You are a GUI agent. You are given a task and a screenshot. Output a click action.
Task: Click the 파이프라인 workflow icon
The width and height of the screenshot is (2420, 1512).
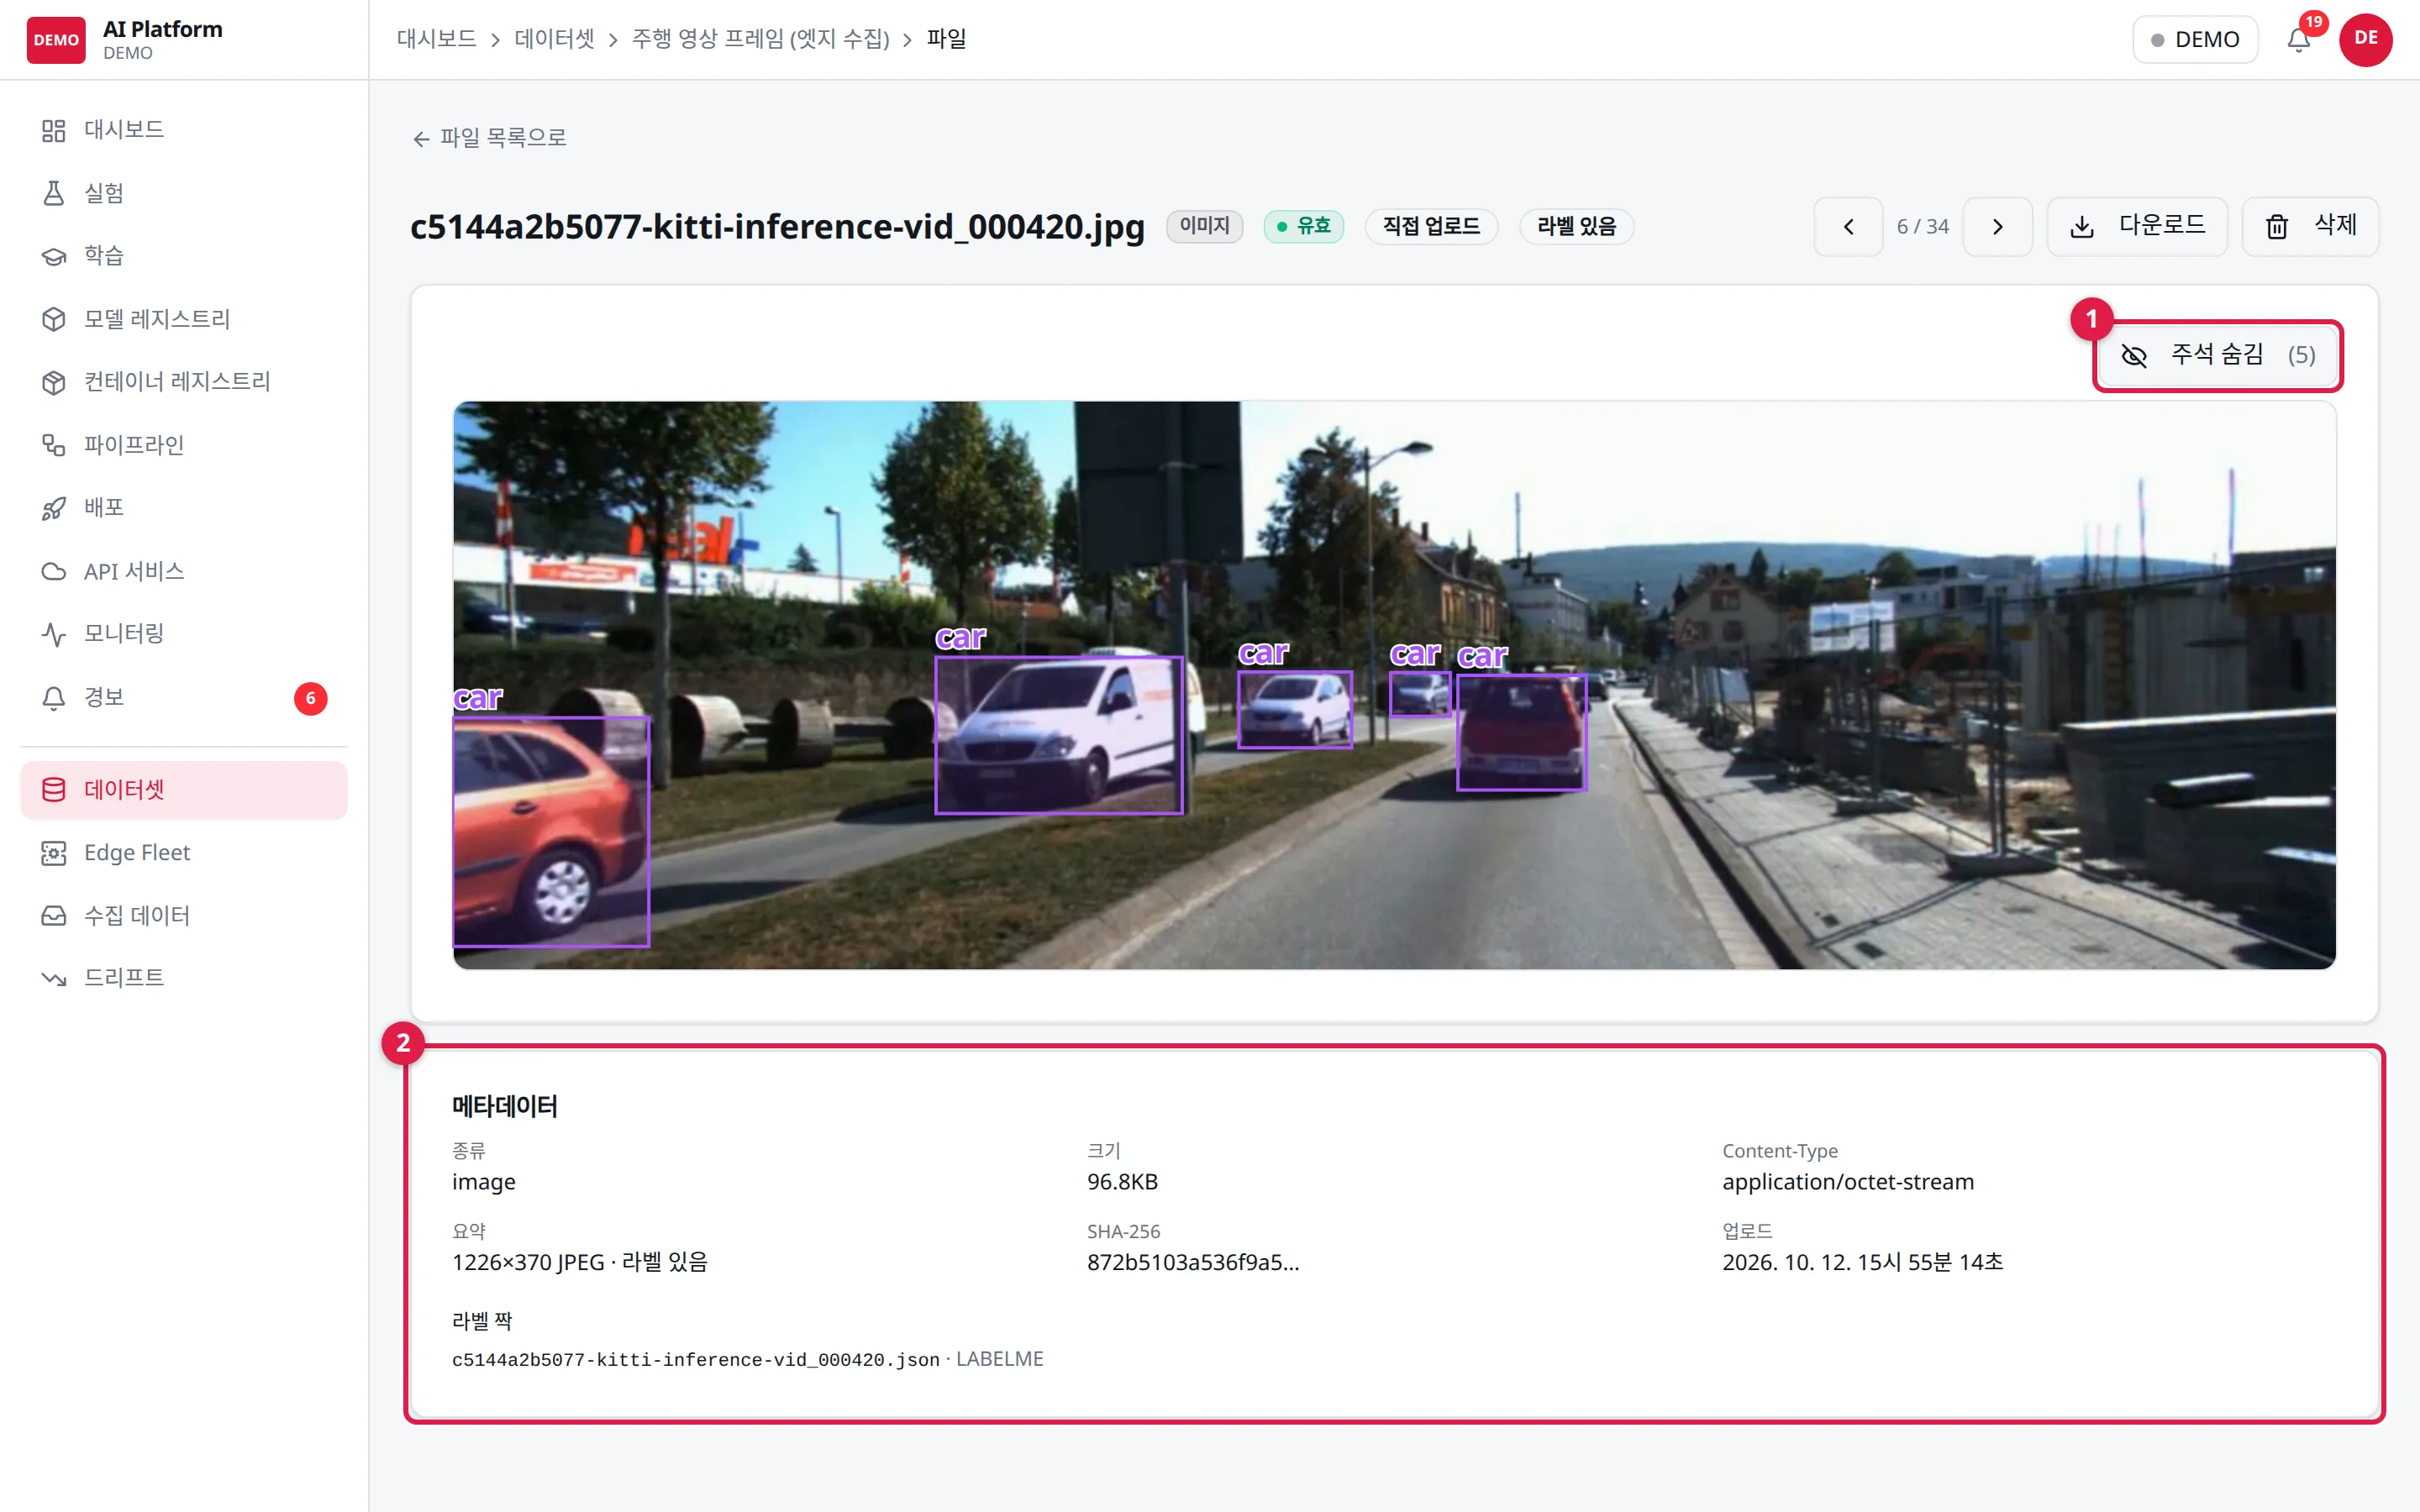click(x=54, y=445)
